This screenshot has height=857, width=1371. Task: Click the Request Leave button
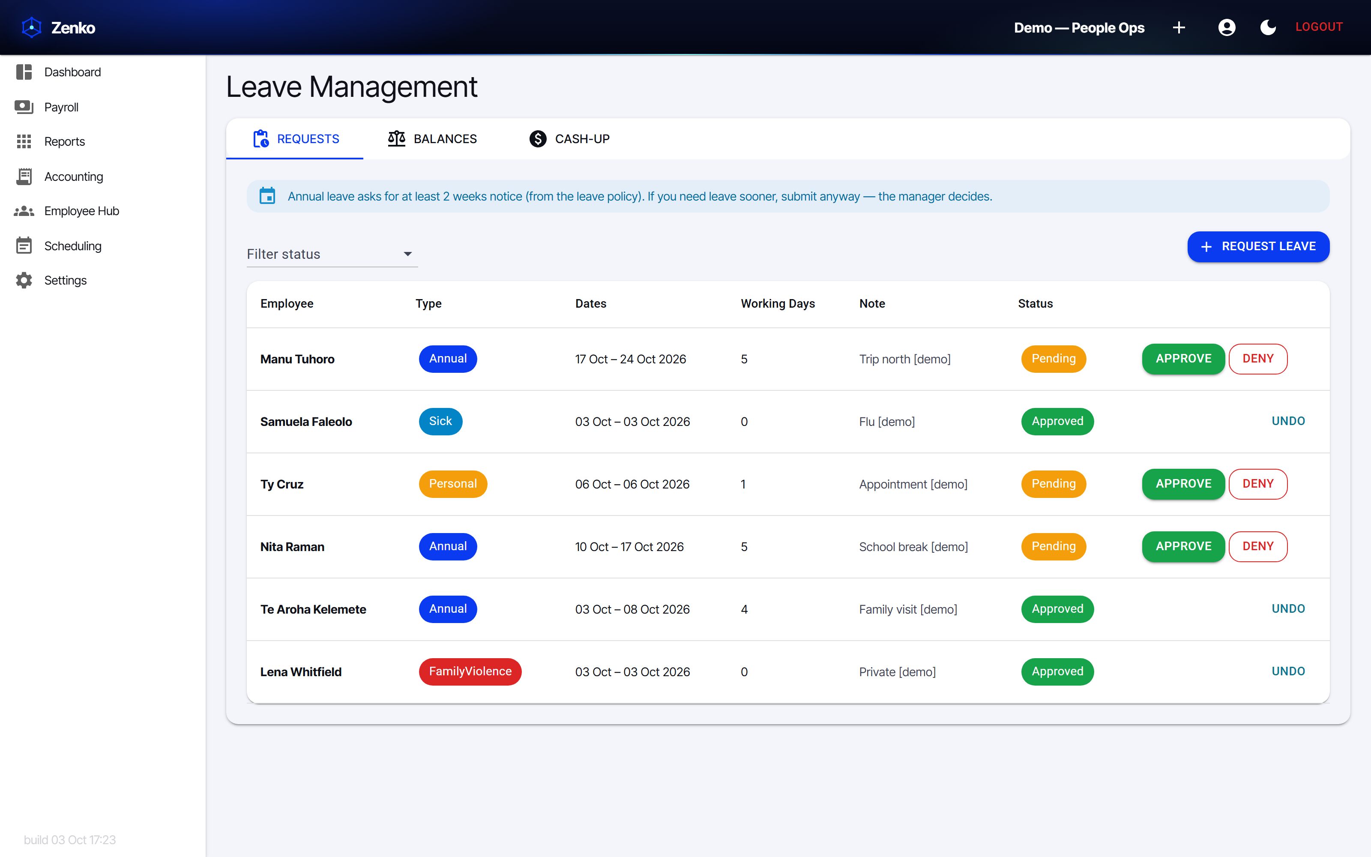pyautogui.click(x=1258, y=246)
